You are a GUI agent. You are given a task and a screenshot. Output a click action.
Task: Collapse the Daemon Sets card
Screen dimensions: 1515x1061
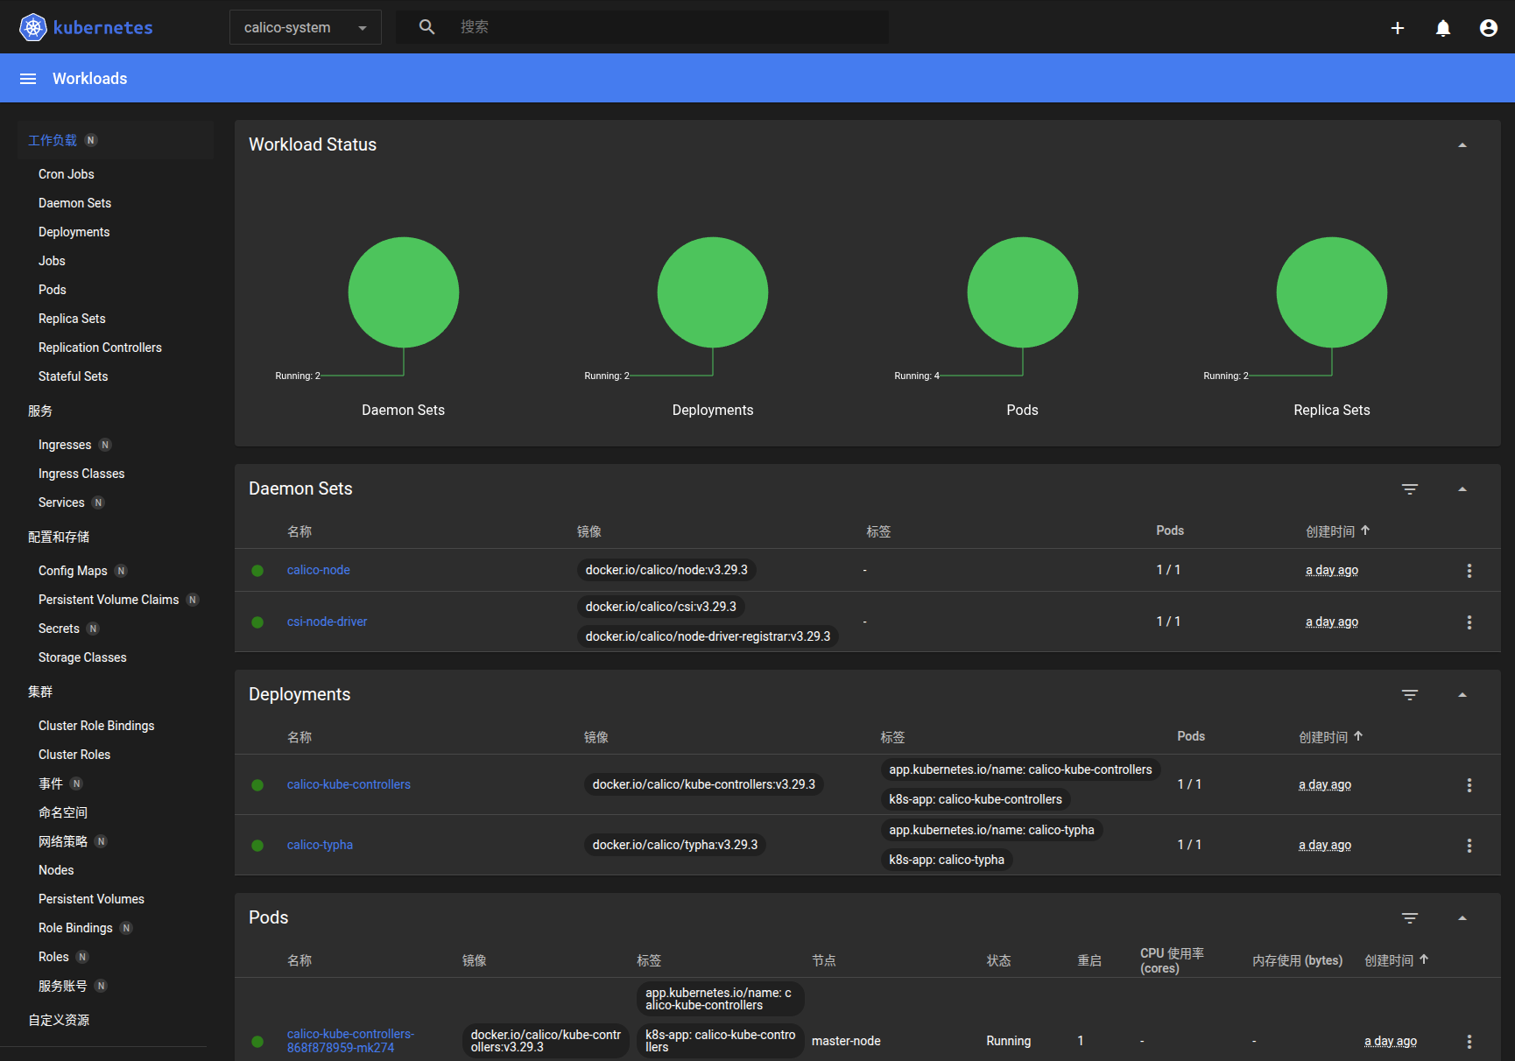click(1462, 489)
